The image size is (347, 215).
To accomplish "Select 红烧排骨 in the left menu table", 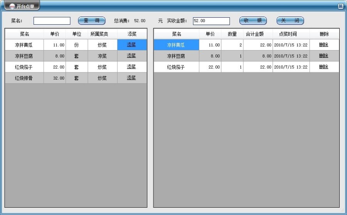I will pyautogui.click(x=24, y=78).
